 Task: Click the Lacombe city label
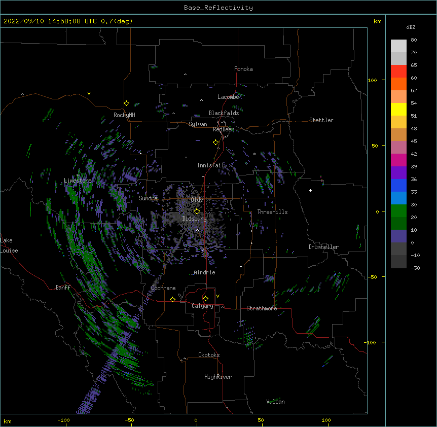pyautogui.click(x=228, y=97)
